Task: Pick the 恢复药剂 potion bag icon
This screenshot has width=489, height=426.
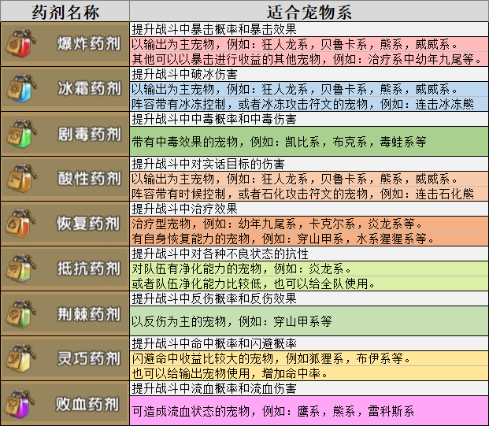Action: [20, 224]
